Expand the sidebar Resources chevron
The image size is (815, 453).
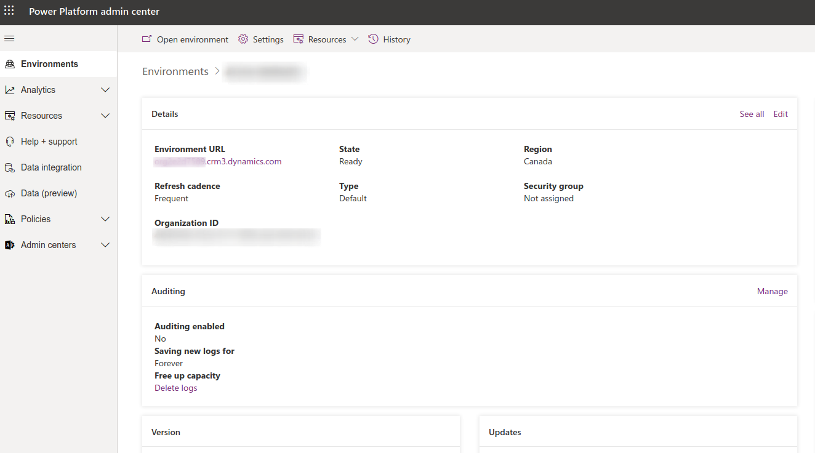point(105,116)
